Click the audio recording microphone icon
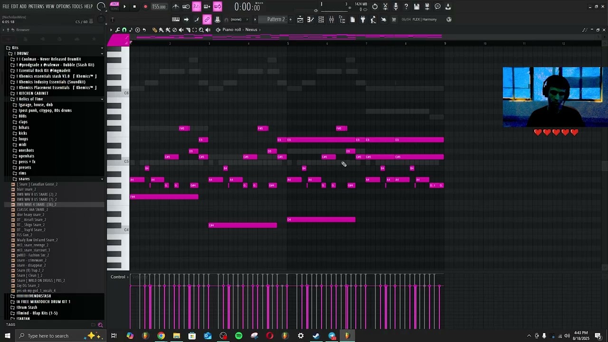Image resolution: width=608 pixels, height=342 pixels. point(396,7)
